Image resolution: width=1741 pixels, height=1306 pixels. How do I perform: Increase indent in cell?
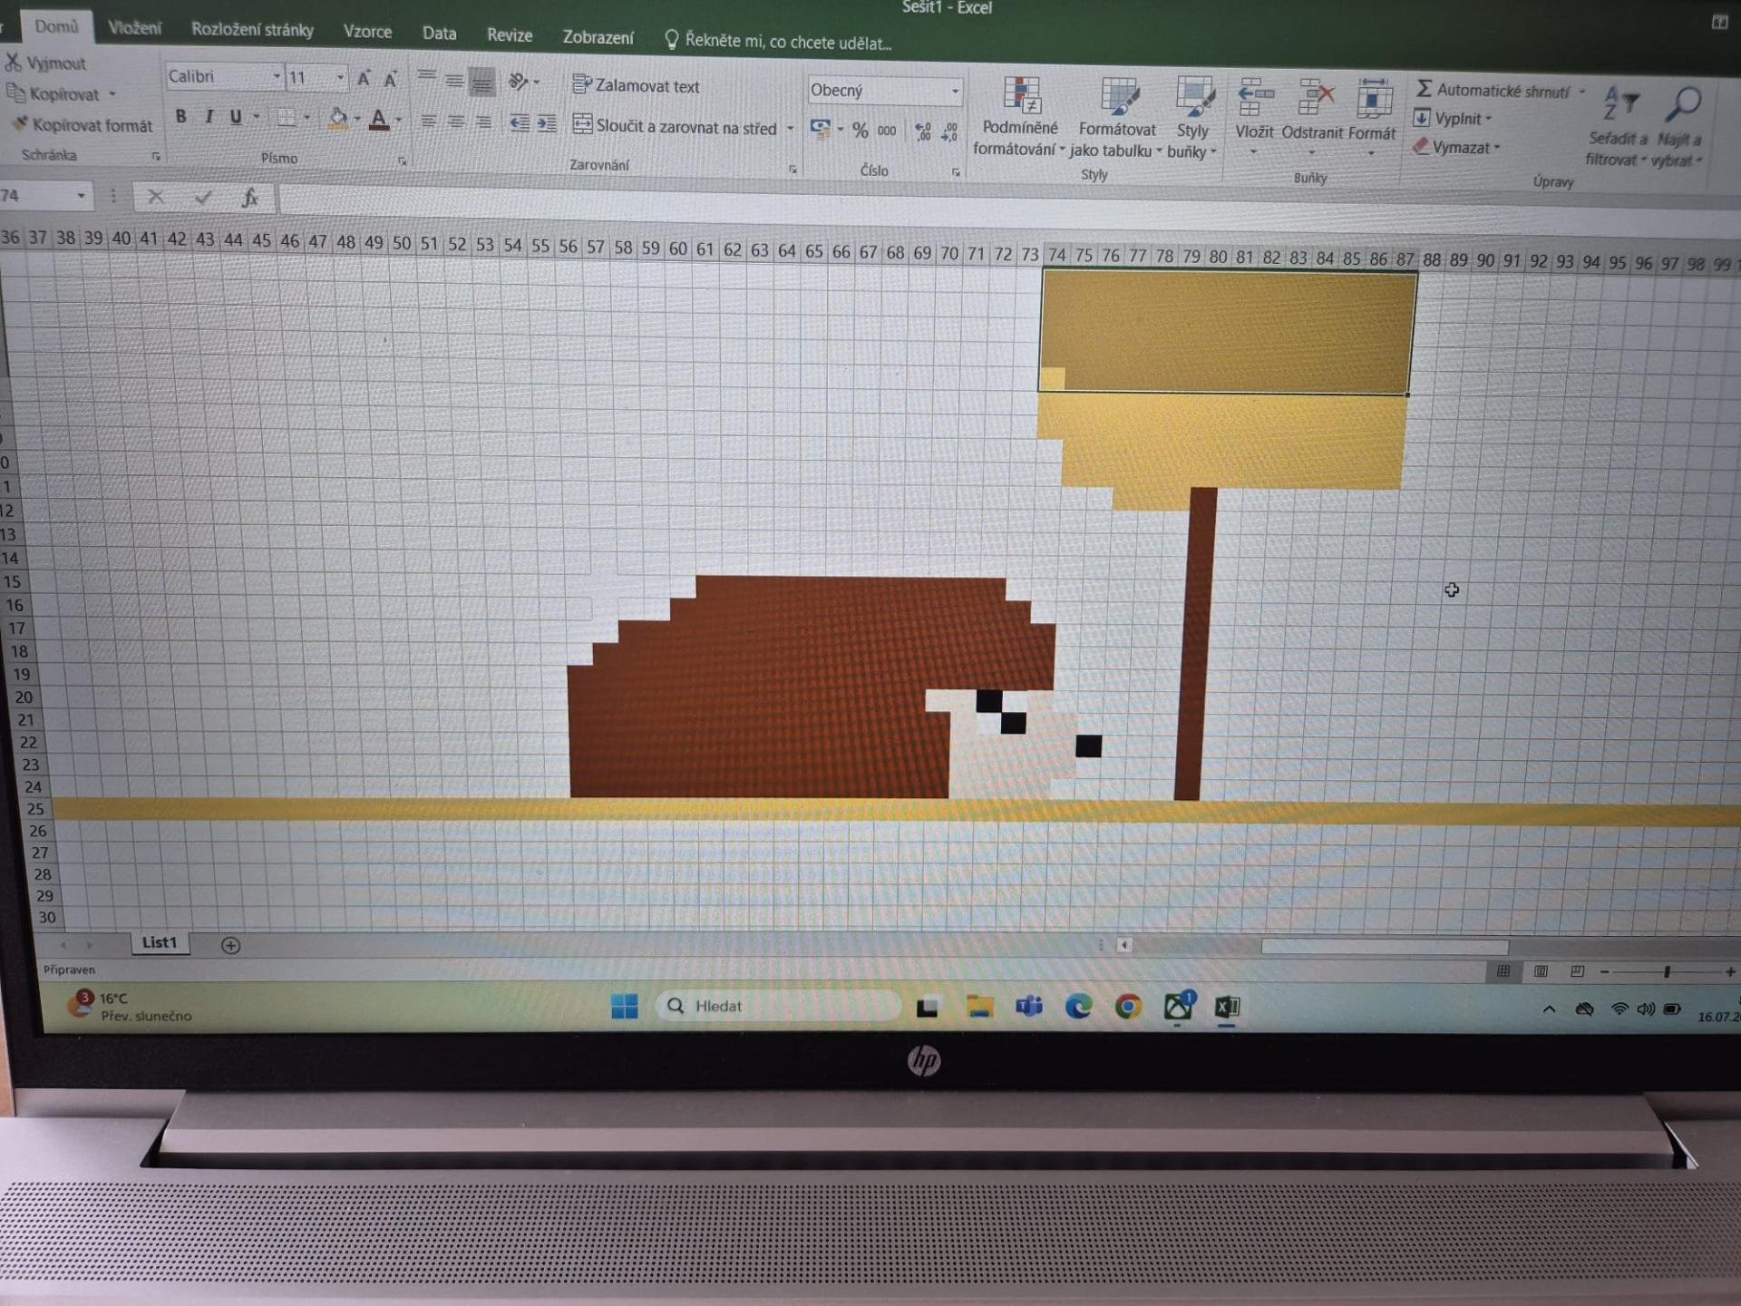tap(547, 124)
